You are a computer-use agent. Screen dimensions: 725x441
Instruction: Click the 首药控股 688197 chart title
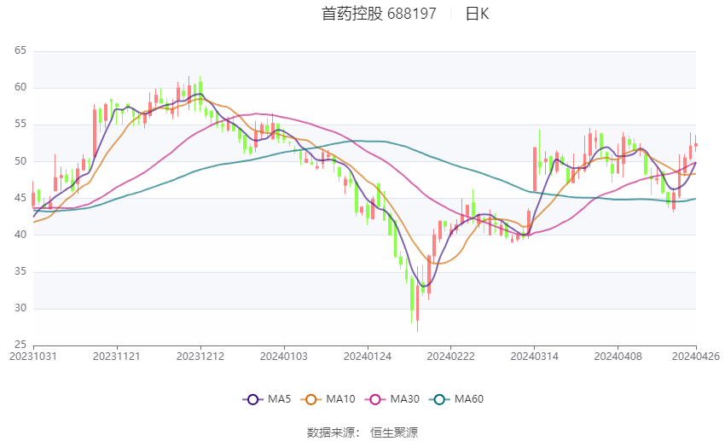379,14
